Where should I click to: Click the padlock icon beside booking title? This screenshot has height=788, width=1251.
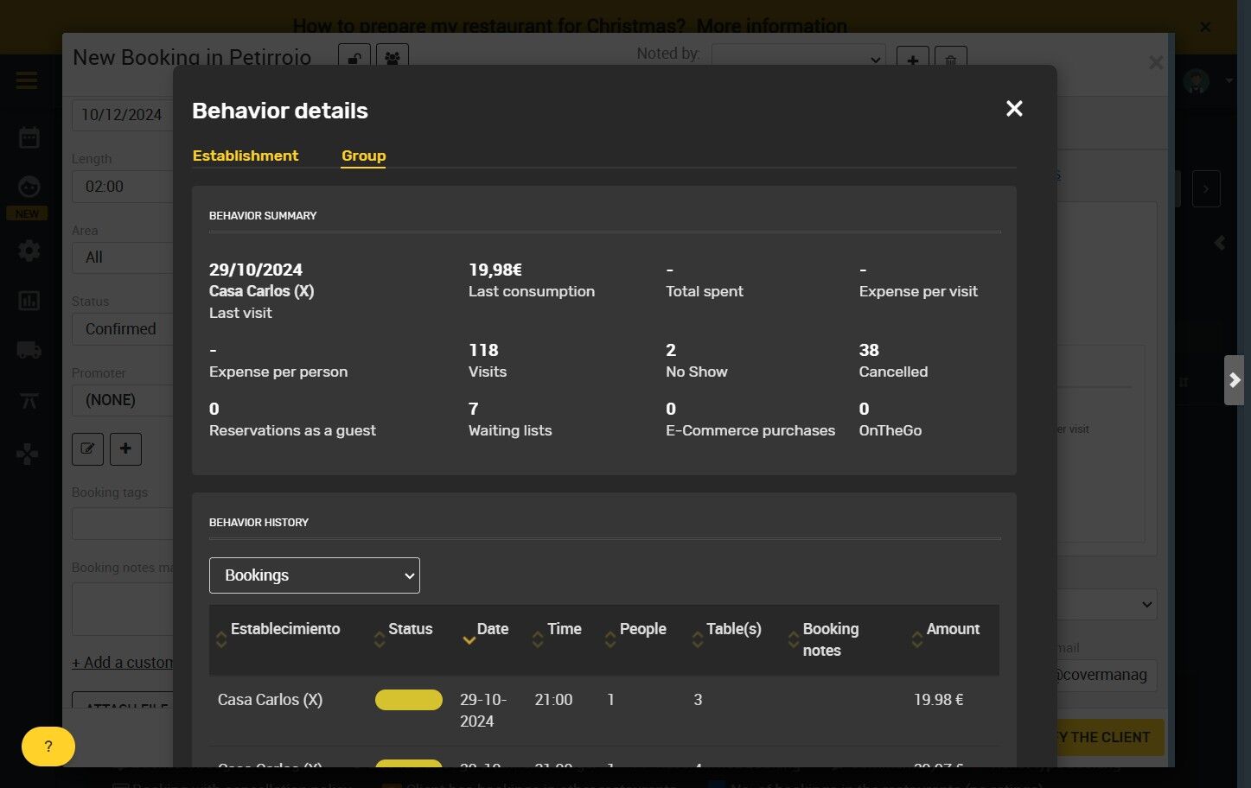(354, 58)
